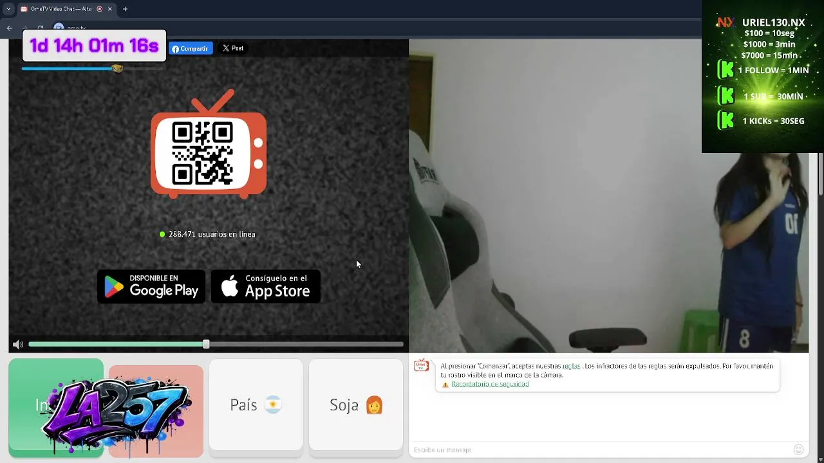This screenshot has width=824, height=463.
Task: Open the Soja gender selector
Action: click(356, 404)
